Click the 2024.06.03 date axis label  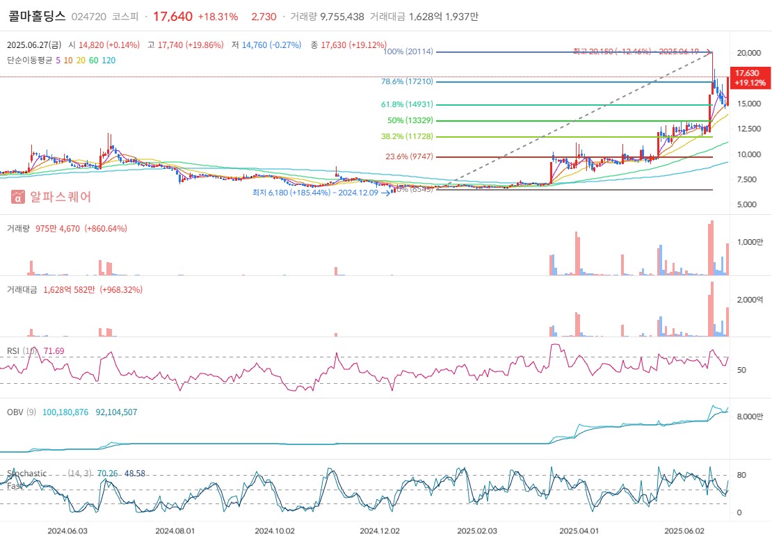coord(67,531)
